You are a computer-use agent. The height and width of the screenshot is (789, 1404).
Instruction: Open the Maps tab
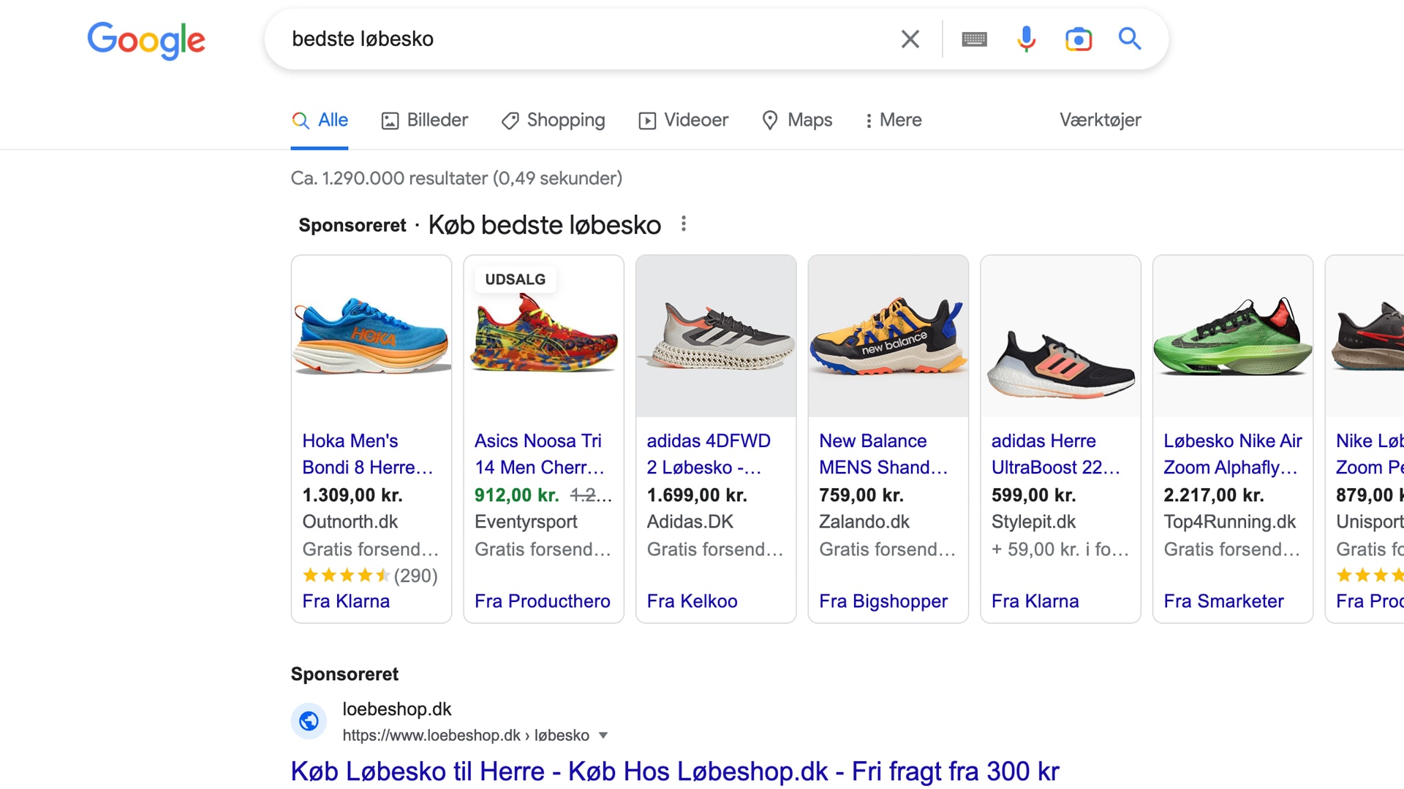tap(797, 120)
